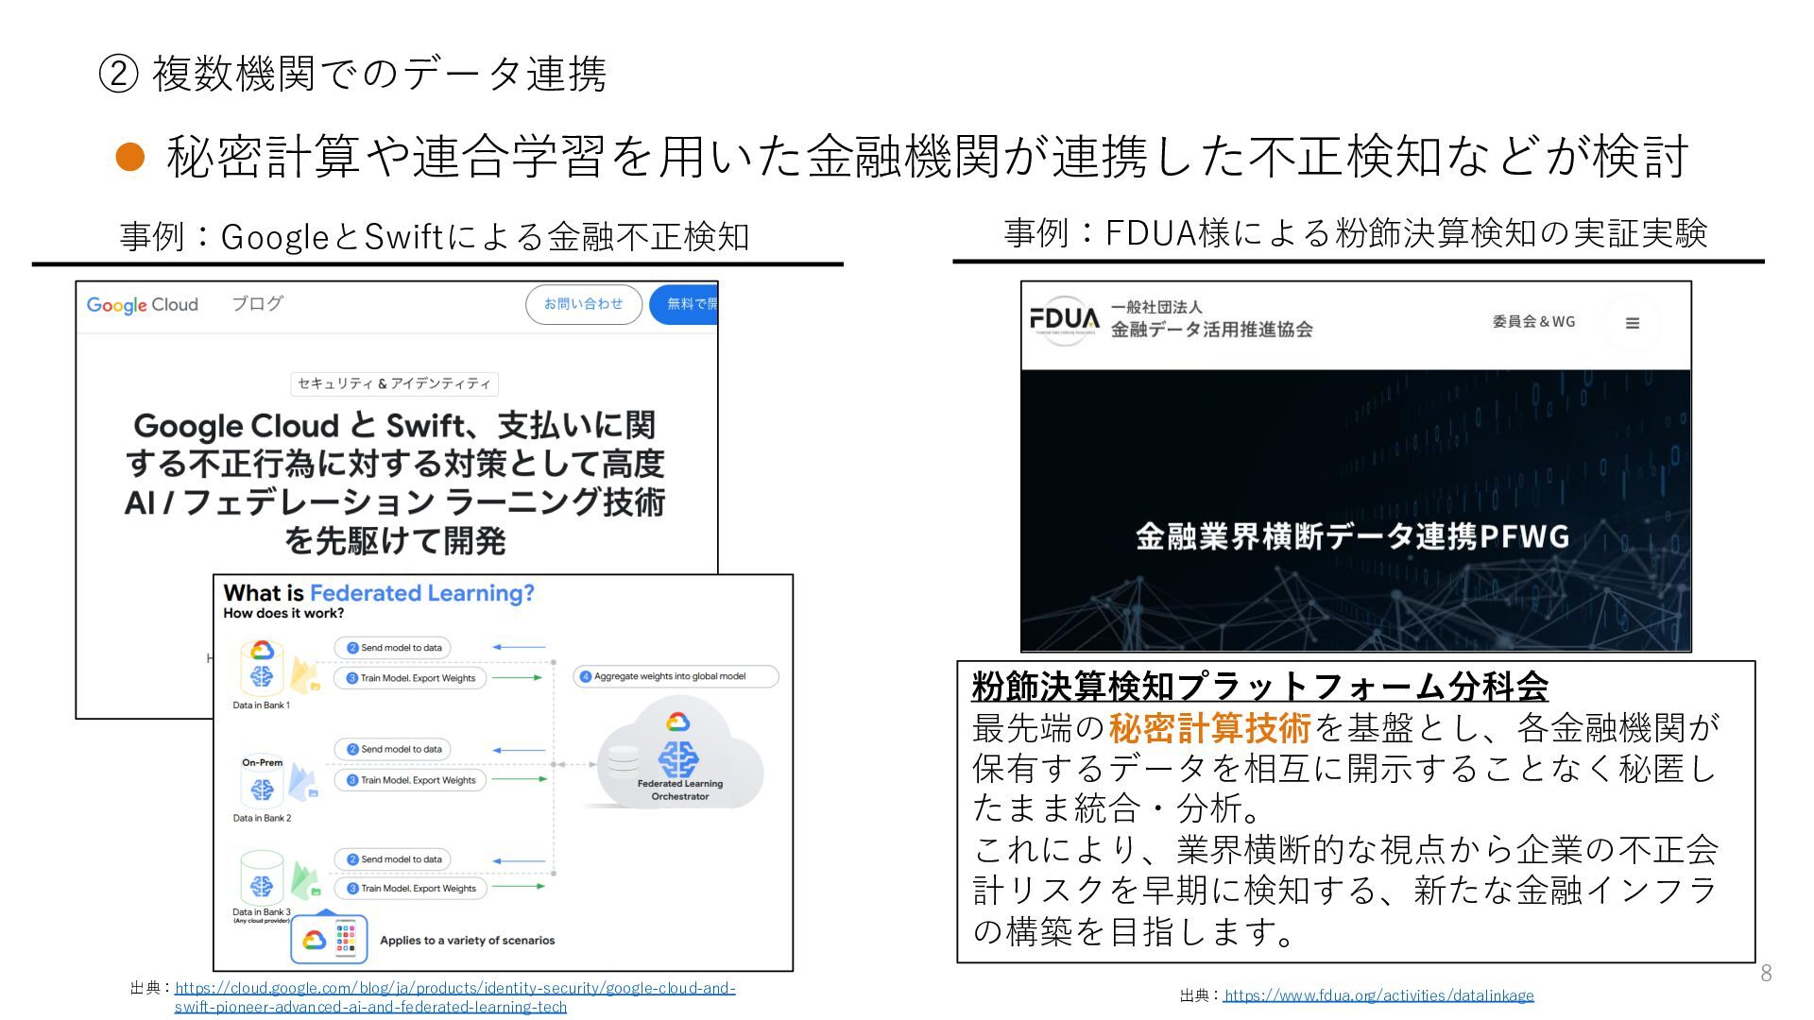The image size is (1814, 1020).
Task: Click the first Send model to data step
Action: pos(393,648)
